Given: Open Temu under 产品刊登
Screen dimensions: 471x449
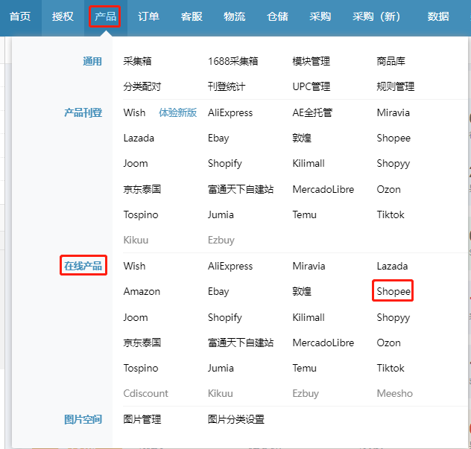Looking at the screenshot, I should pos(305,215).
